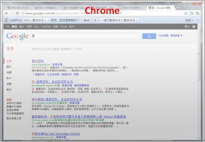Expand more search tools in sidebar
The width and height of the screenshot is (205, 142).
(x=14, y=119)
